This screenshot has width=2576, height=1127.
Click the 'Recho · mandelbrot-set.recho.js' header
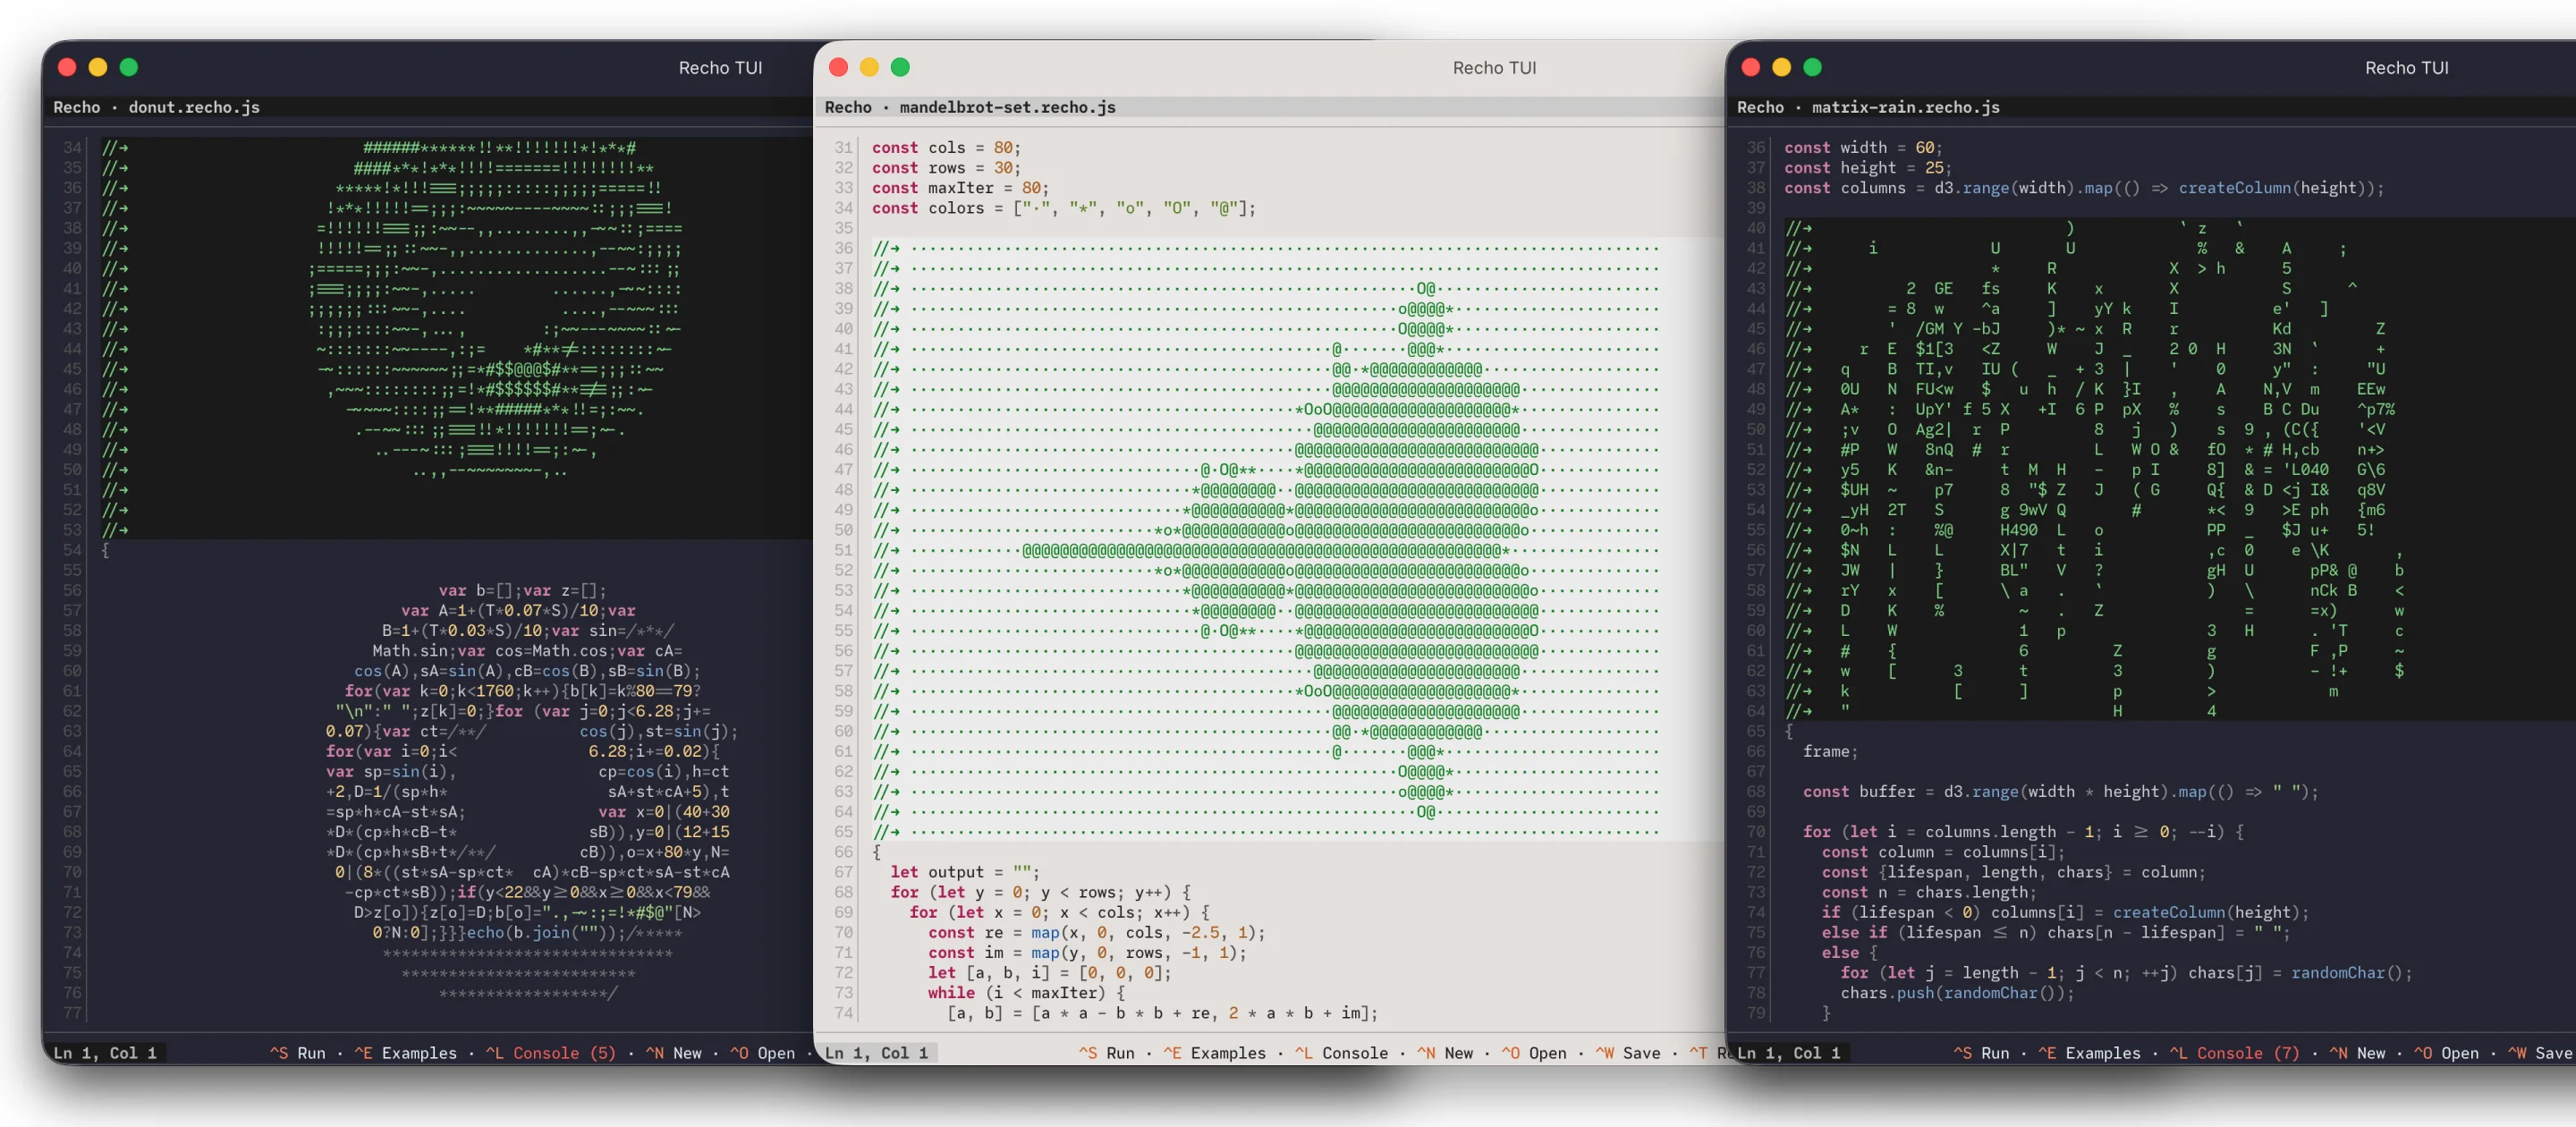[970, 107]
